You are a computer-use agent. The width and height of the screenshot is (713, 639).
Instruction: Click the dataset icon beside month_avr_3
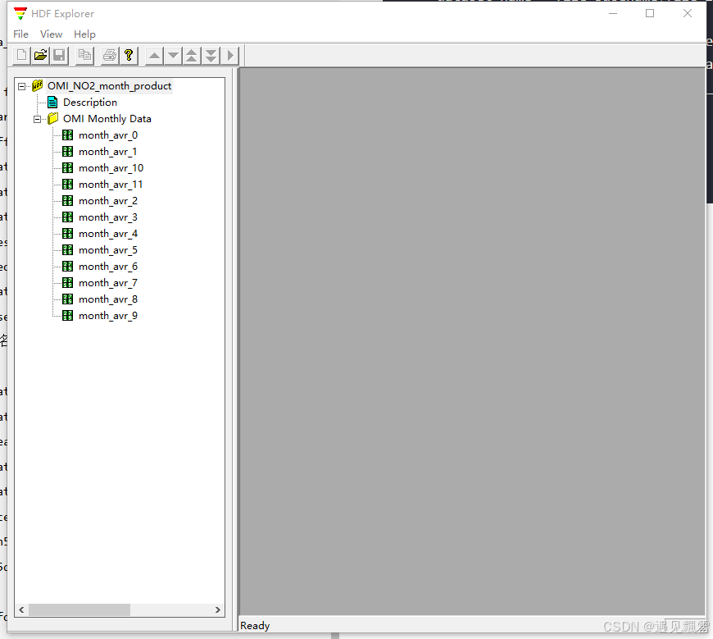[68, 217]
